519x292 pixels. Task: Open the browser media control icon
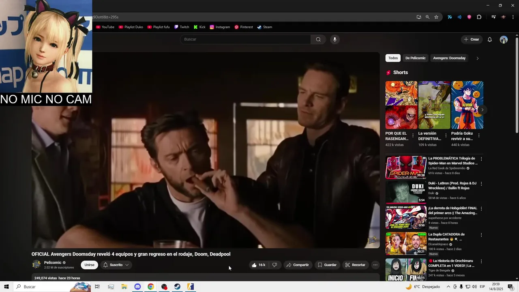(493, 17)
